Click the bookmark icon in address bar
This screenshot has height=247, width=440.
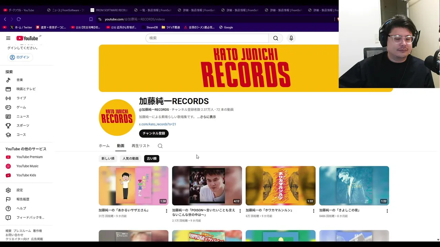(91, 19)
